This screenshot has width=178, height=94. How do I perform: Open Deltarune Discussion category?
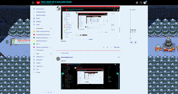click(x=42, y=38)
